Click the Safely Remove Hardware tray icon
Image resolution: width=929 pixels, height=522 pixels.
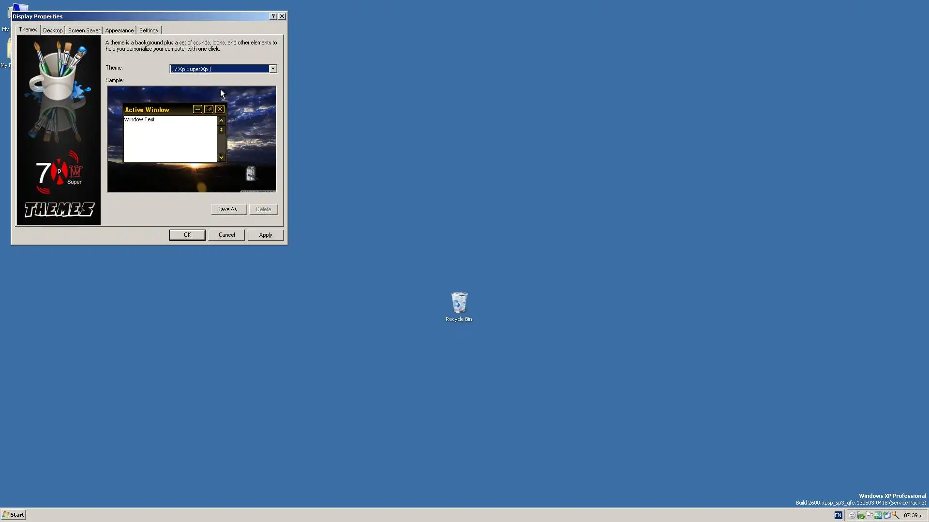pos(860,515)
